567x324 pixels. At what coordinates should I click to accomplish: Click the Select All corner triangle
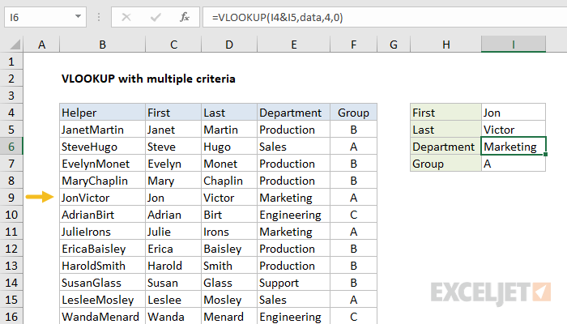[x=12, y=45]
